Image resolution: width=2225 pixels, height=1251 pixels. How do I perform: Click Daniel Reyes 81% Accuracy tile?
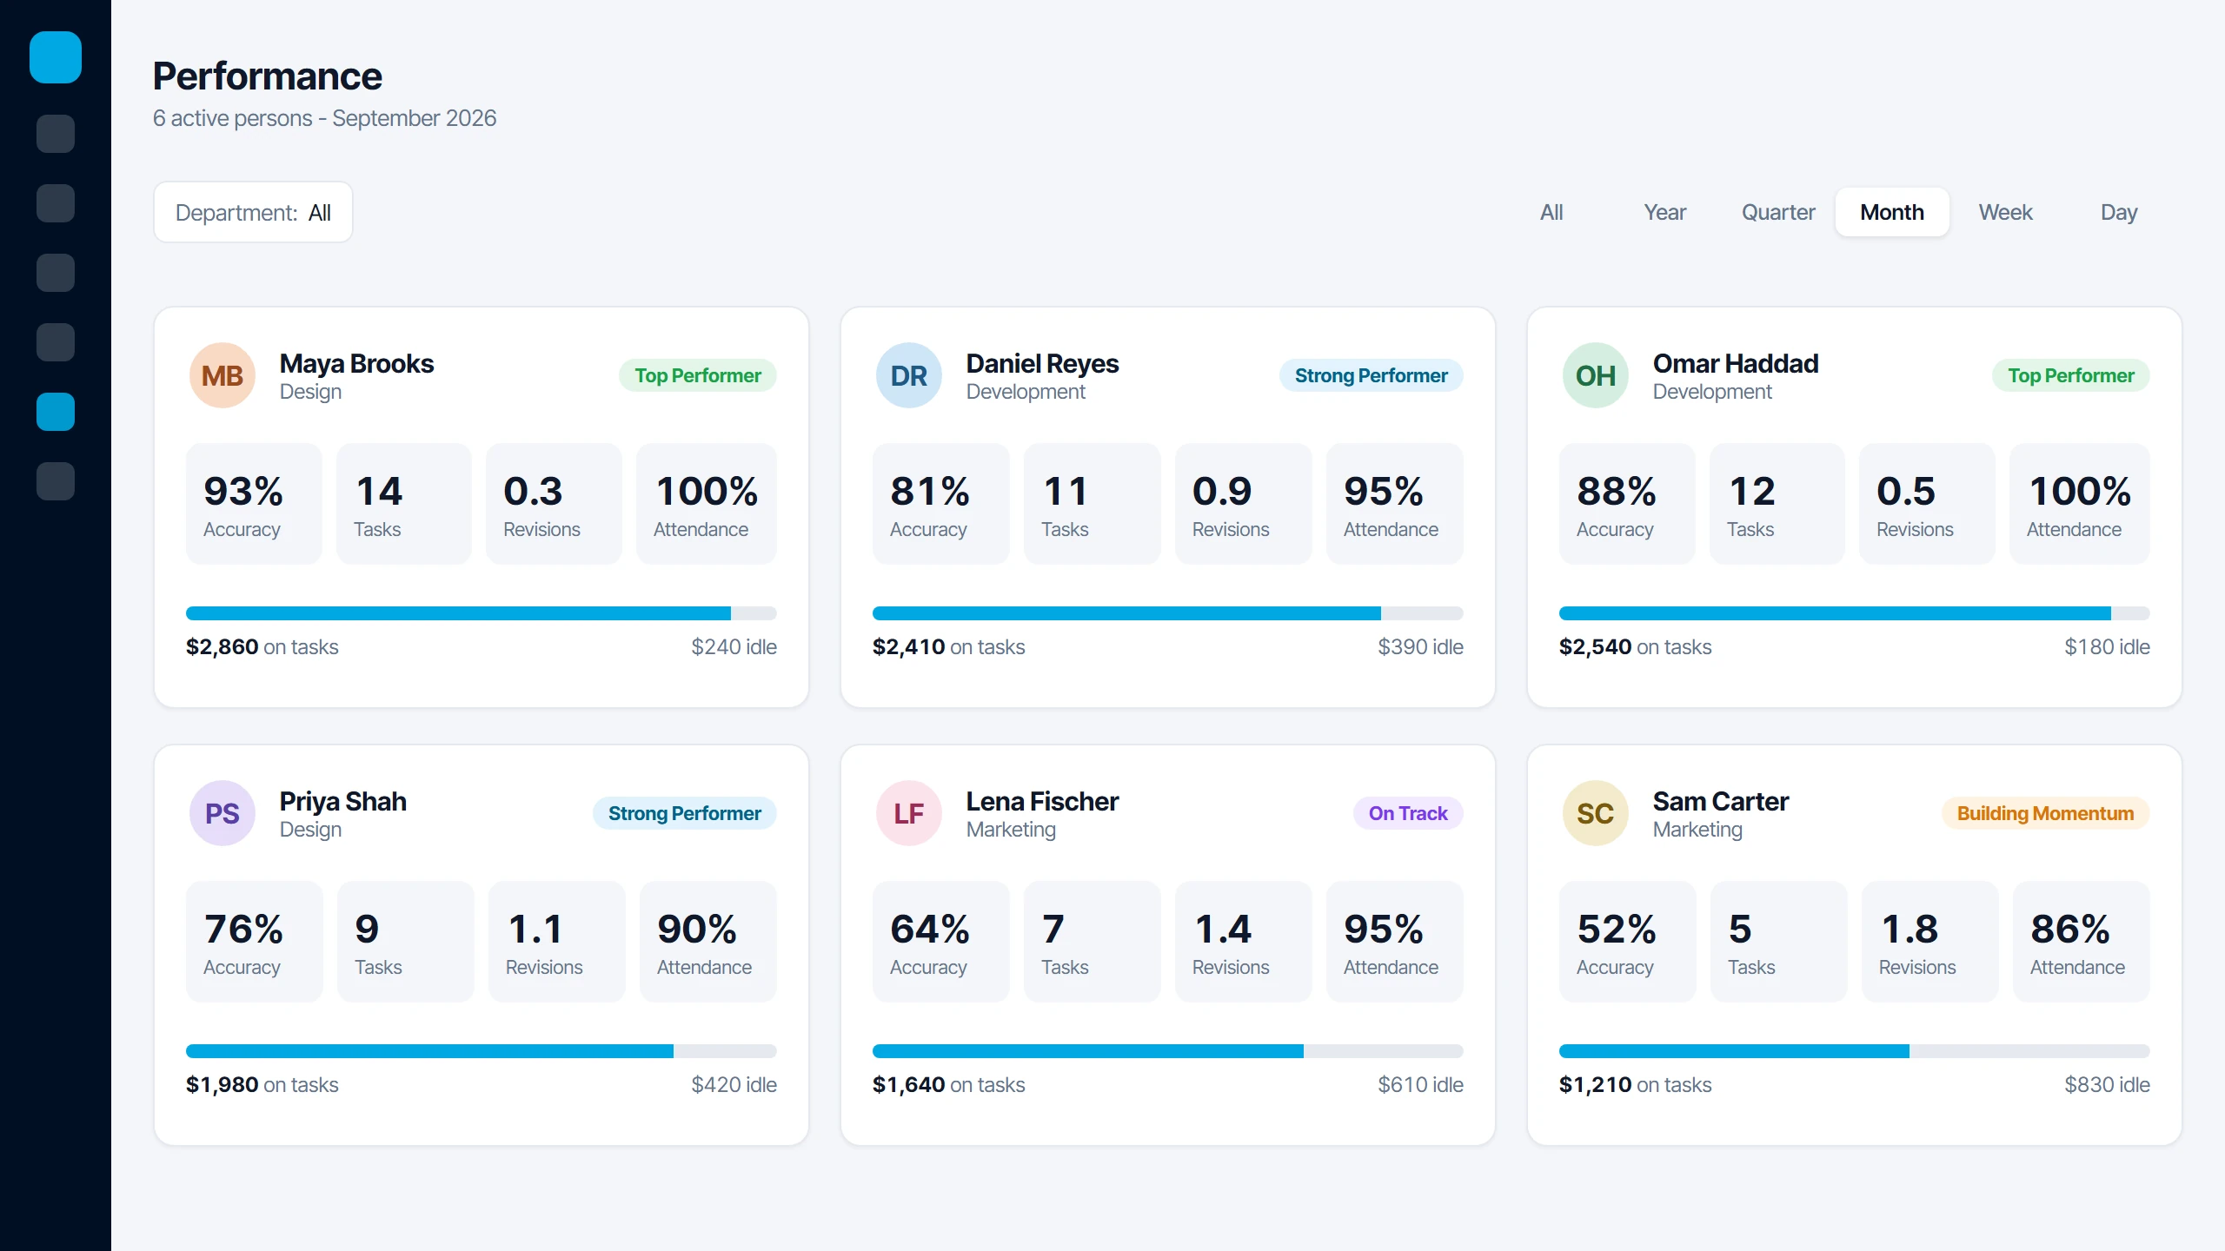(x=941, y=504)
